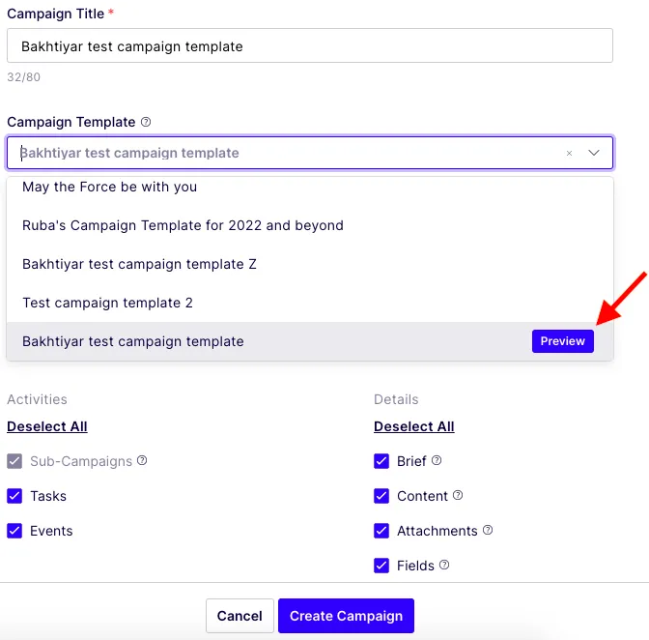Click the help icon beside Campaign Template

[146, 122]
